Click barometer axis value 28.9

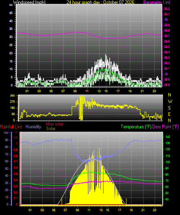click(x=167, y=79)
